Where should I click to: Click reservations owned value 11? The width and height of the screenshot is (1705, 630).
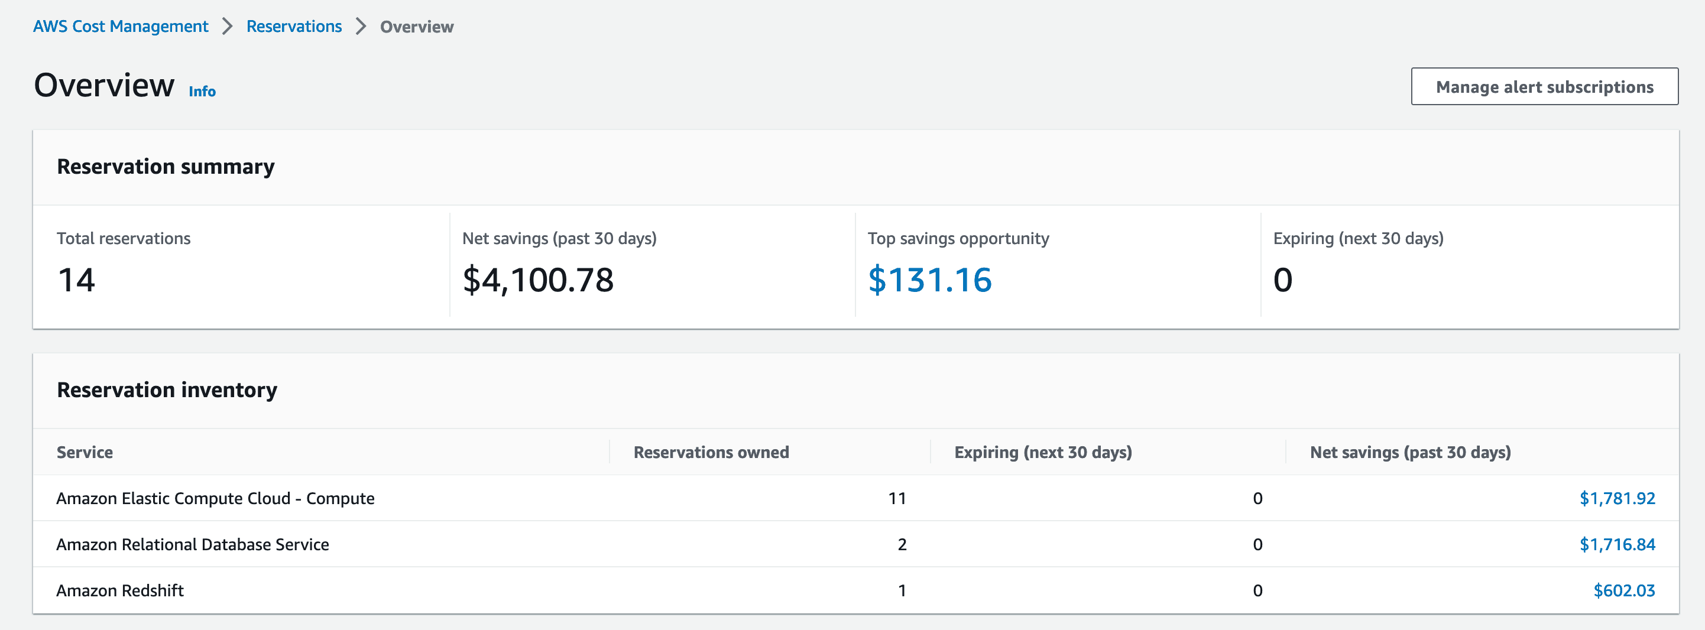897,498
